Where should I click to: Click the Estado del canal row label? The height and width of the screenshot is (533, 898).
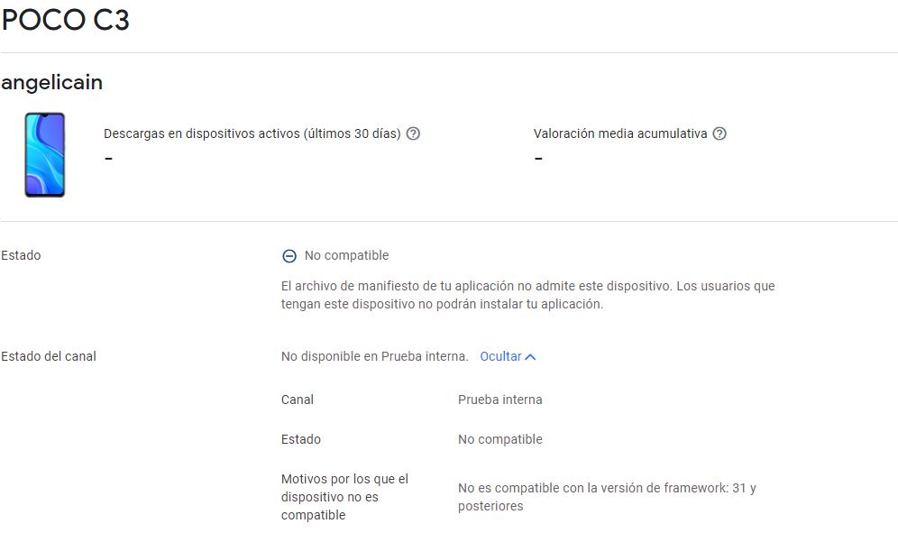point(49,356)
